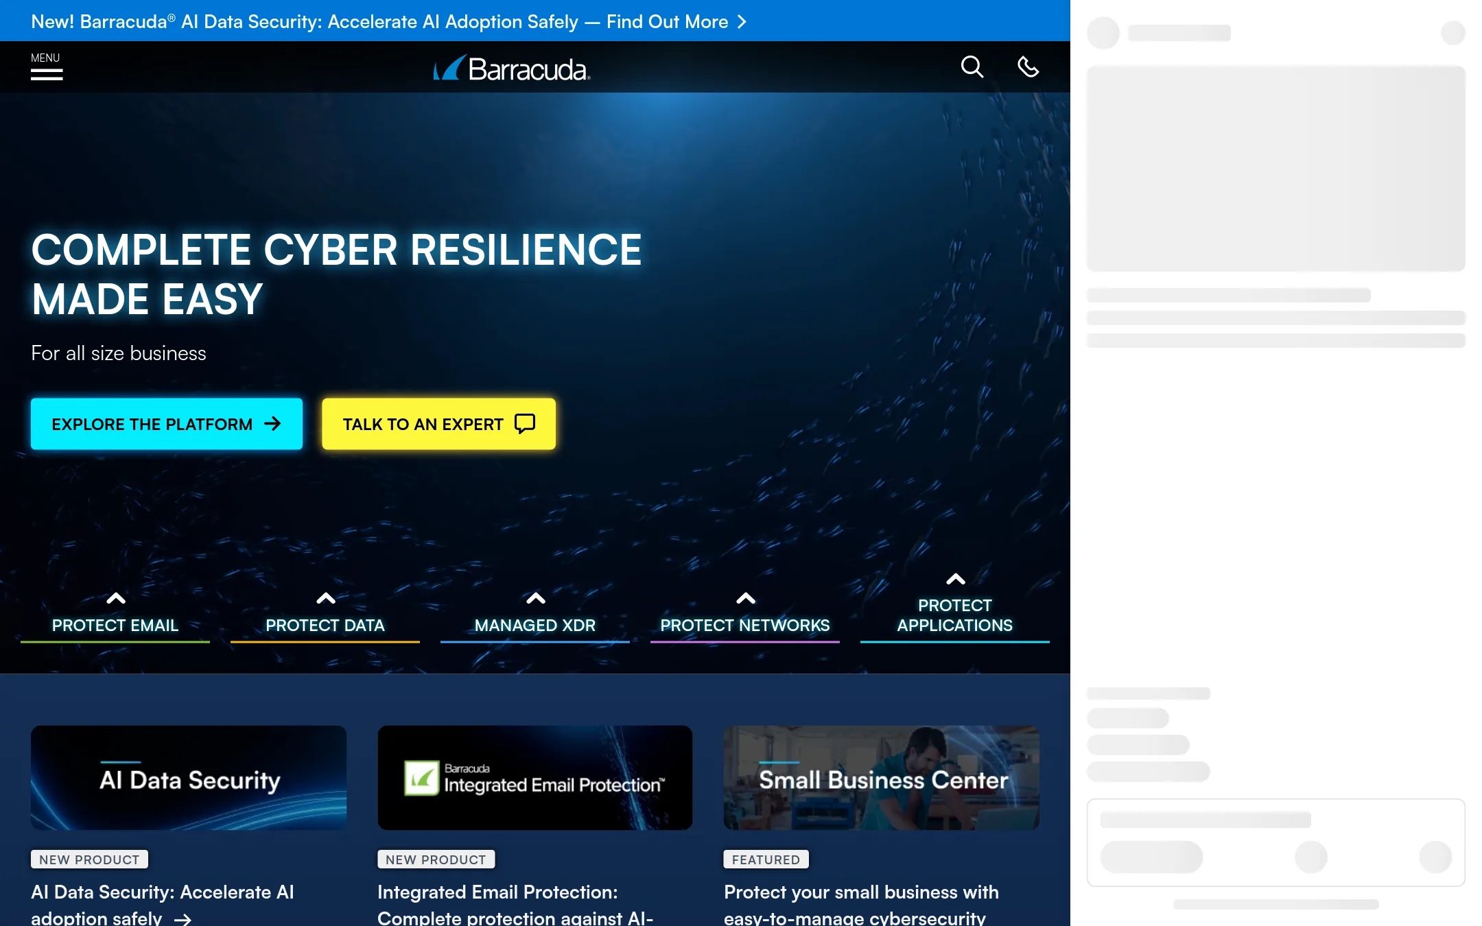Viewport: 1482px width, 926px height.
Task: Select the MANAGED XDR tab
Action: click(535, 625)
